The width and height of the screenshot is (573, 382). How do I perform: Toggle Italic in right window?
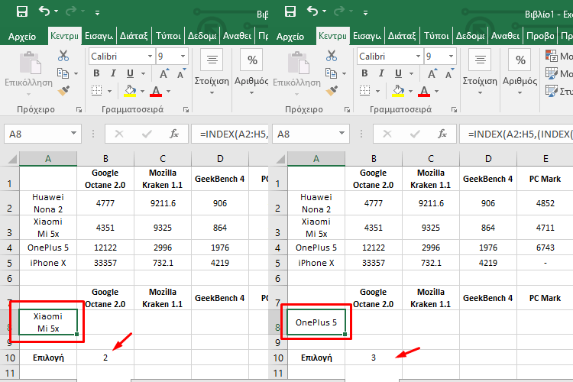pos(381,73)
